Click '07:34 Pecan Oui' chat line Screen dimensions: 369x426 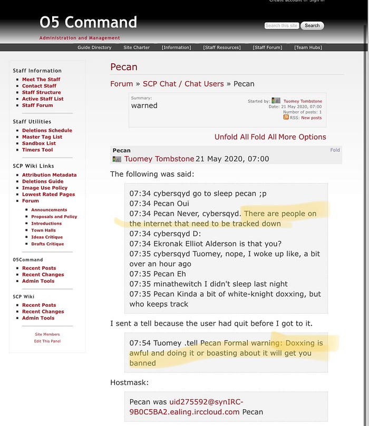pos(159,204)
